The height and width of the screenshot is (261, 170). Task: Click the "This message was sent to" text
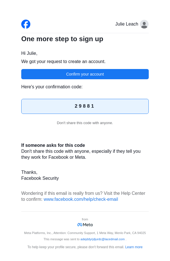point(61,239)
